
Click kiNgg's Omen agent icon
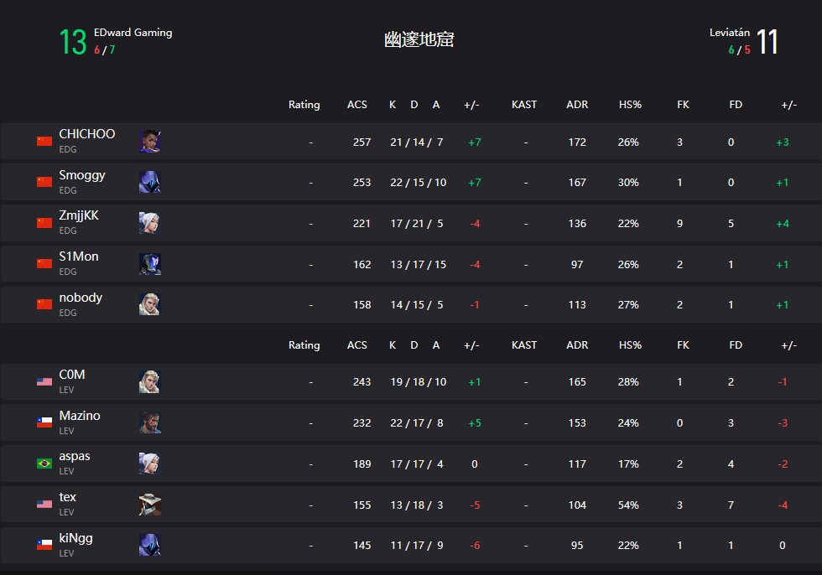click(150, 545)
